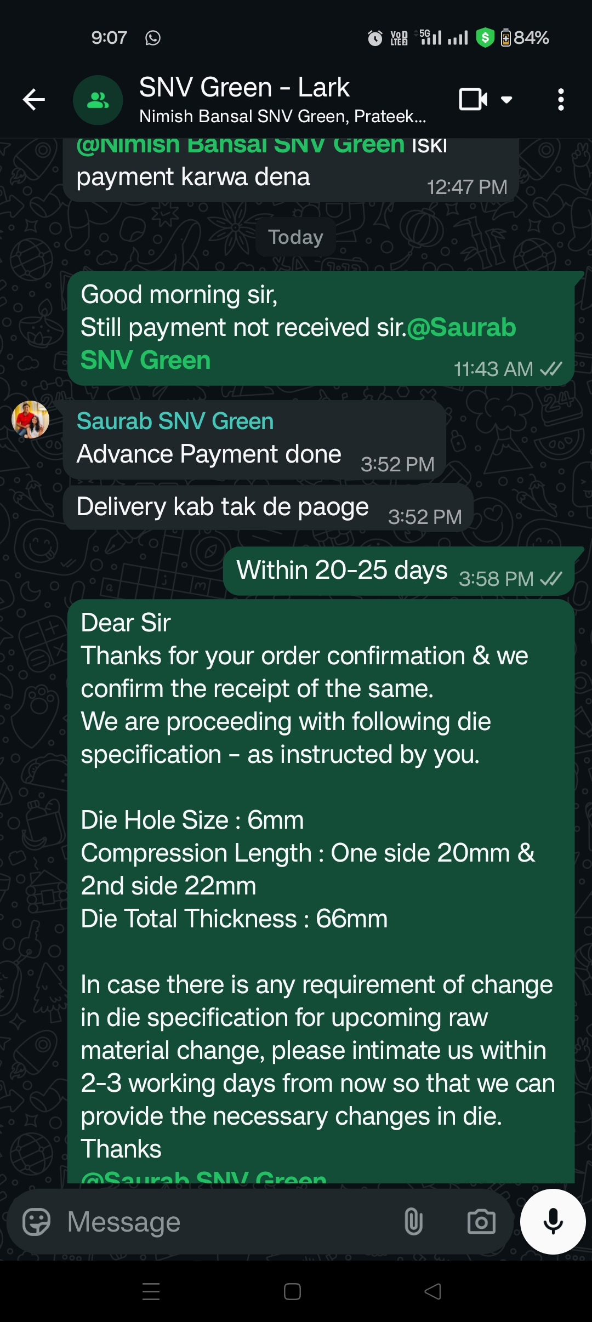Tap the 'Delivery kab tak de paoge' message
Screen dimensions: 592x1322
(x=268, y=507)
